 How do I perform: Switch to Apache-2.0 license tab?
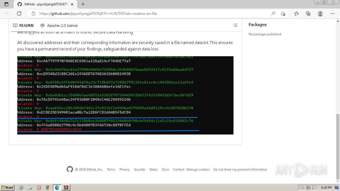pyautogui.click(x=59, y=25)
